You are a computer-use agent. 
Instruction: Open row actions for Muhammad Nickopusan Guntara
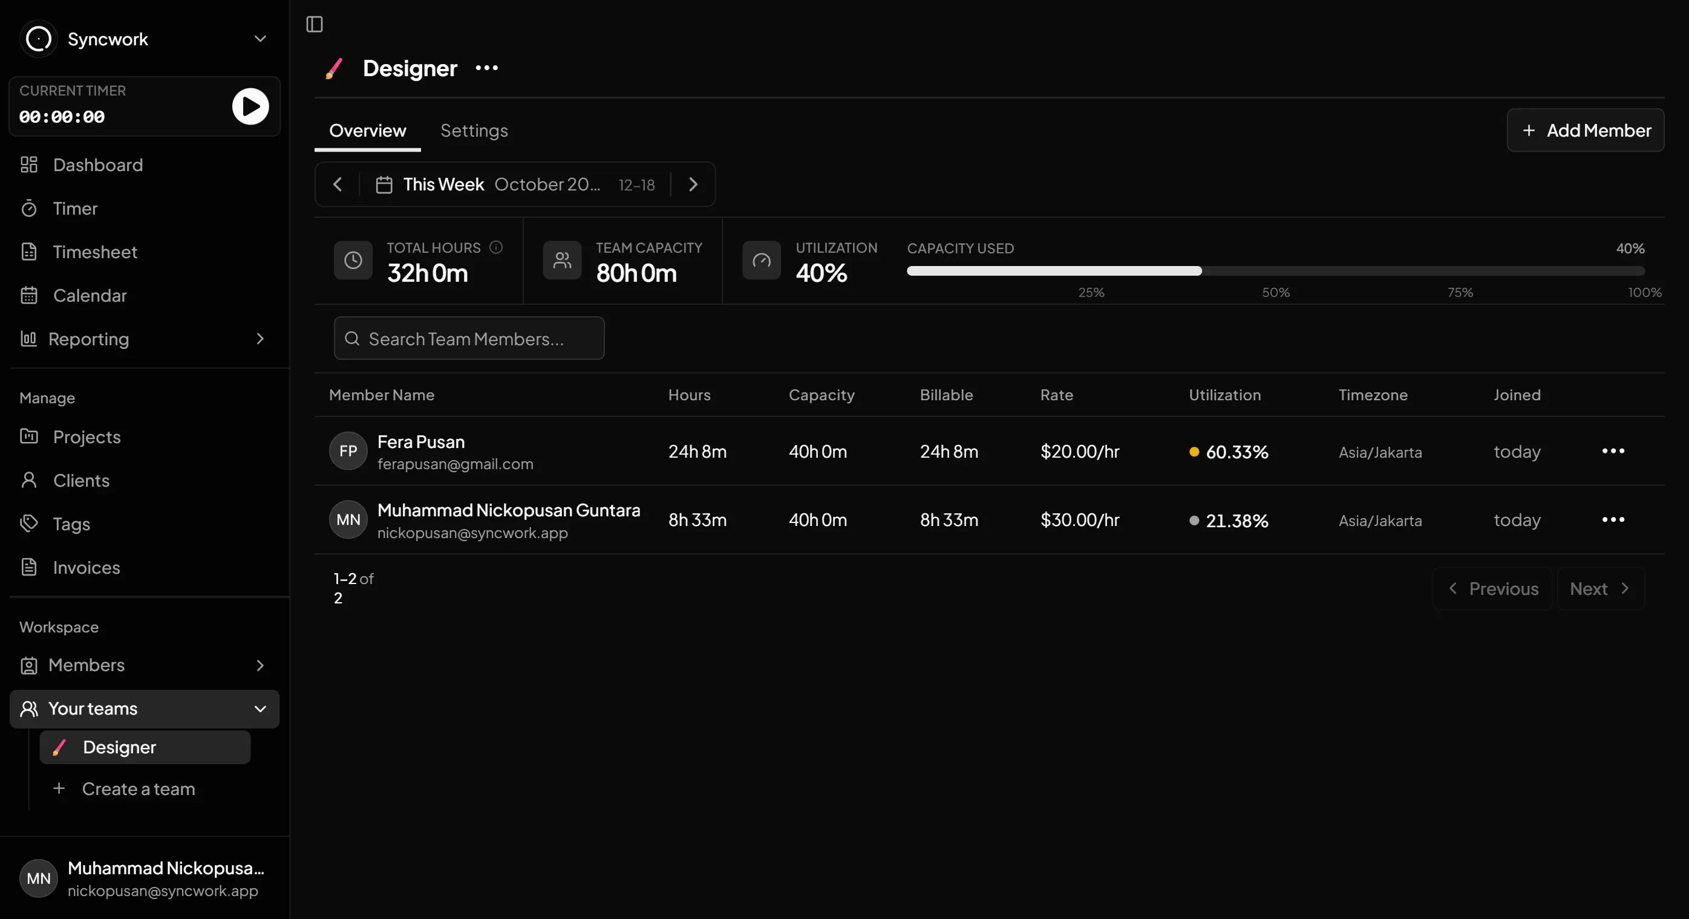pos(1613,520)
